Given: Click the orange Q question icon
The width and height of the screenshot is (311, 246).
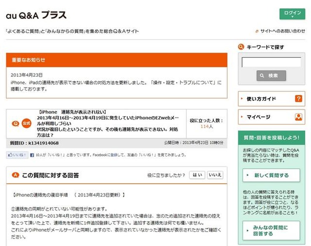Looking at the screenshot, I should pyautogui.click(x=16, y=124).
